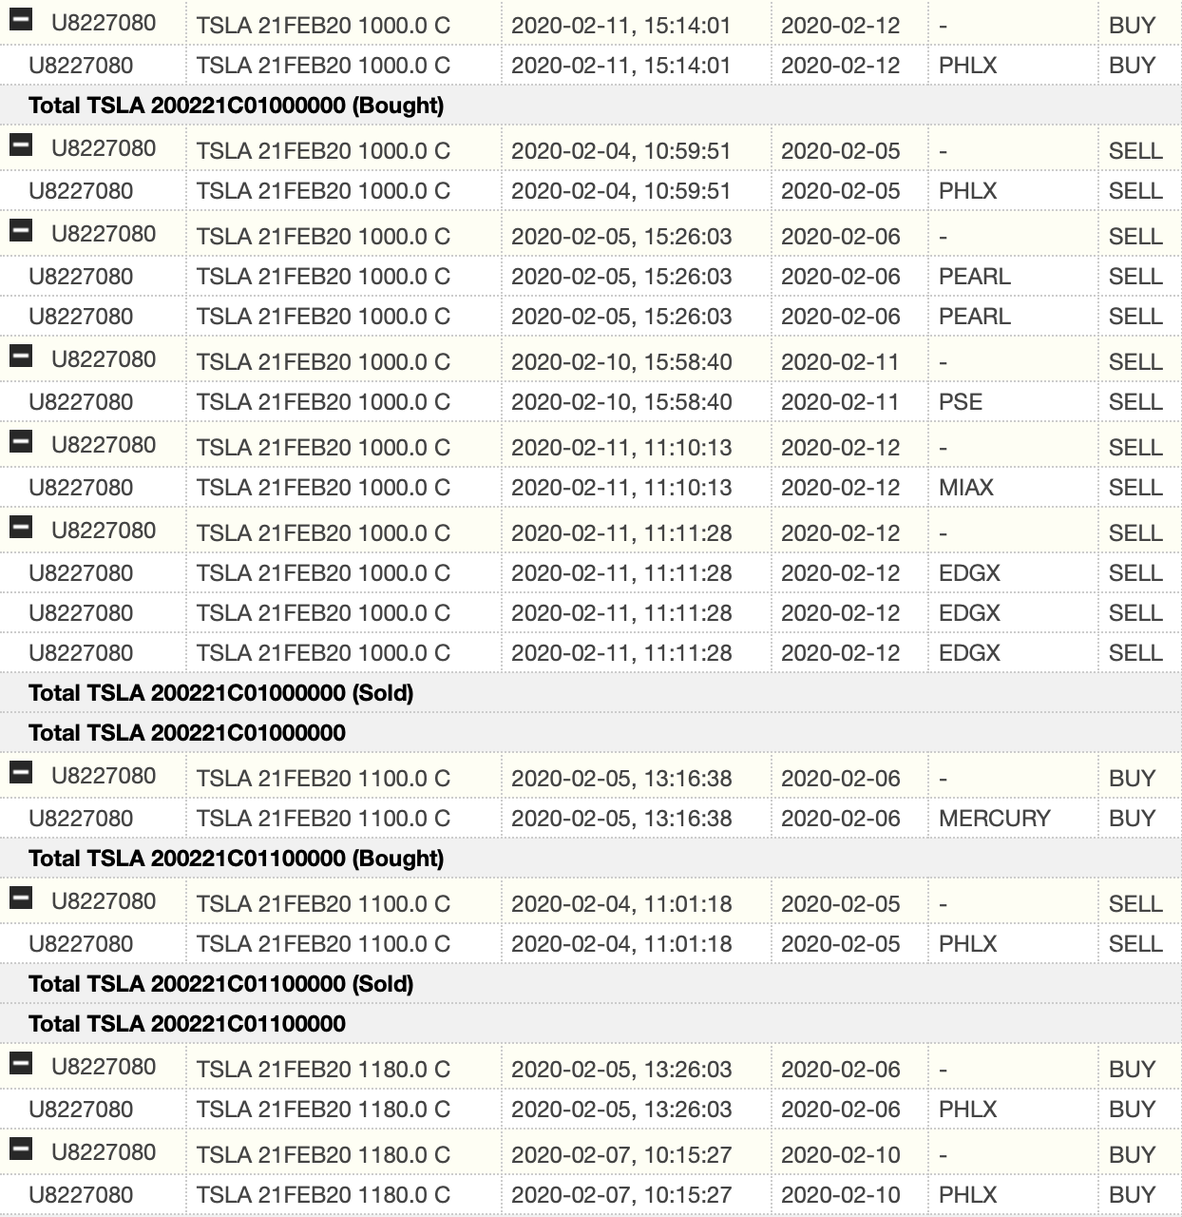Click the MERCURY exchange cell

(994, 819)
